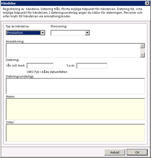Image resolution: width=151 pixels, height=158 pixels.
Task: Click the Precisering label
Action: click(x=59, y=26)
